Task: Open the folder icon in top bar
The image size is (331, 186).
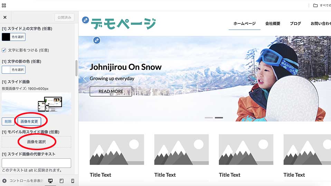Action: (x=315, y=6)
